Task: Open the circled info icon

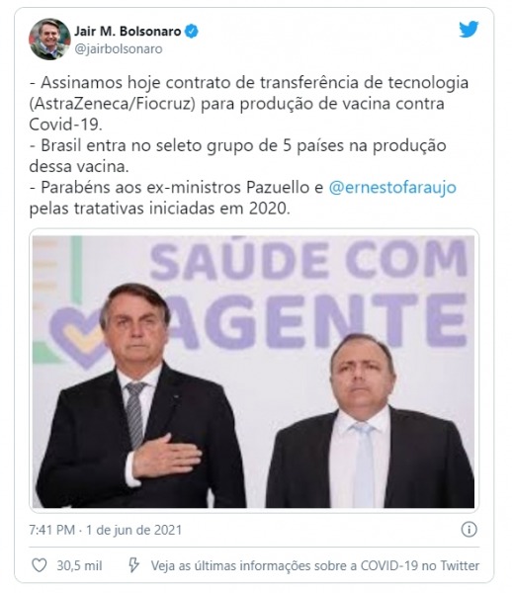Action: (x=469, y=529)
